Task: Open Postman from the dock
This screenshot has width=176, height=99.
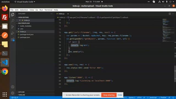Action: tap(5, 35)
